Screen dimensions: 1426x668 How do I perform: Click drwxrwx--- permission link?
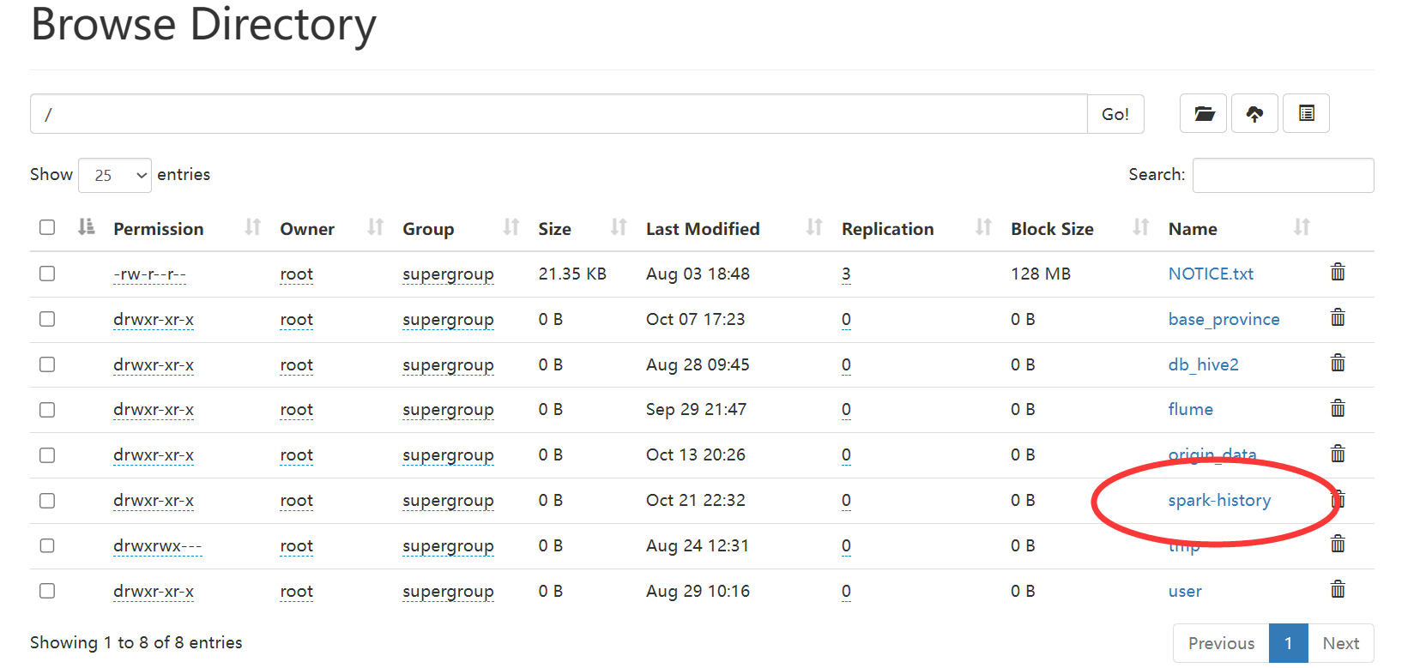(157, 546)
